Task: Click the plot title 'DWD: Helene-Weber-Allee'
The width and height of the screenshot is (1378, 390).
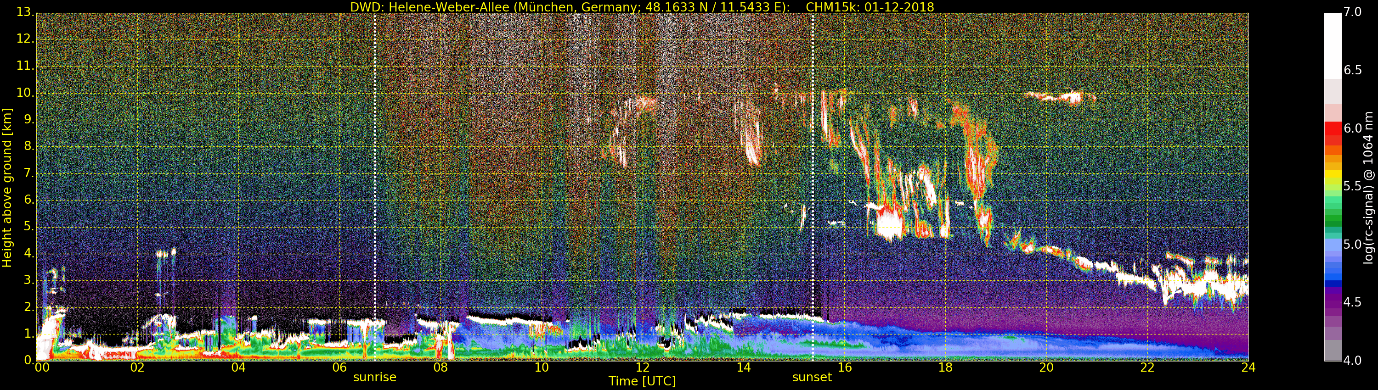Action: coord(429,7)
